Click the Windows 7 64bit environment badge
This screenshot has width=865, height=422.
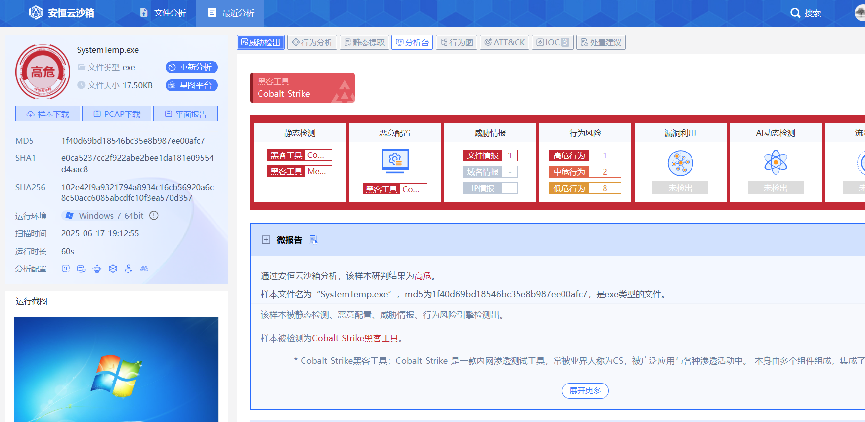click(104, 216)
